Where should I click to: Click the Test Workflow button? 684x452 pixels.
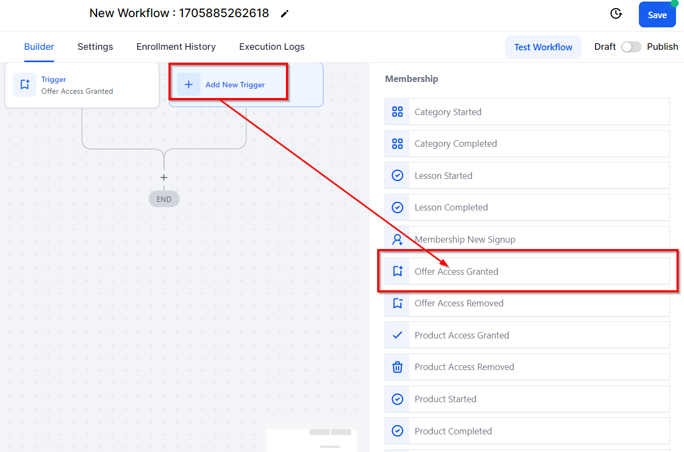pos(543,47)
